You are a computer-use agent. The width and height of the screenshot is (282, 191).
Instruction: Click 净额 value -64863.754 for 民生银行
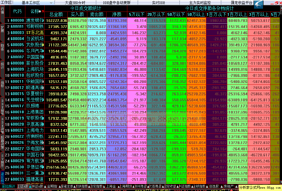click(117, 100)
